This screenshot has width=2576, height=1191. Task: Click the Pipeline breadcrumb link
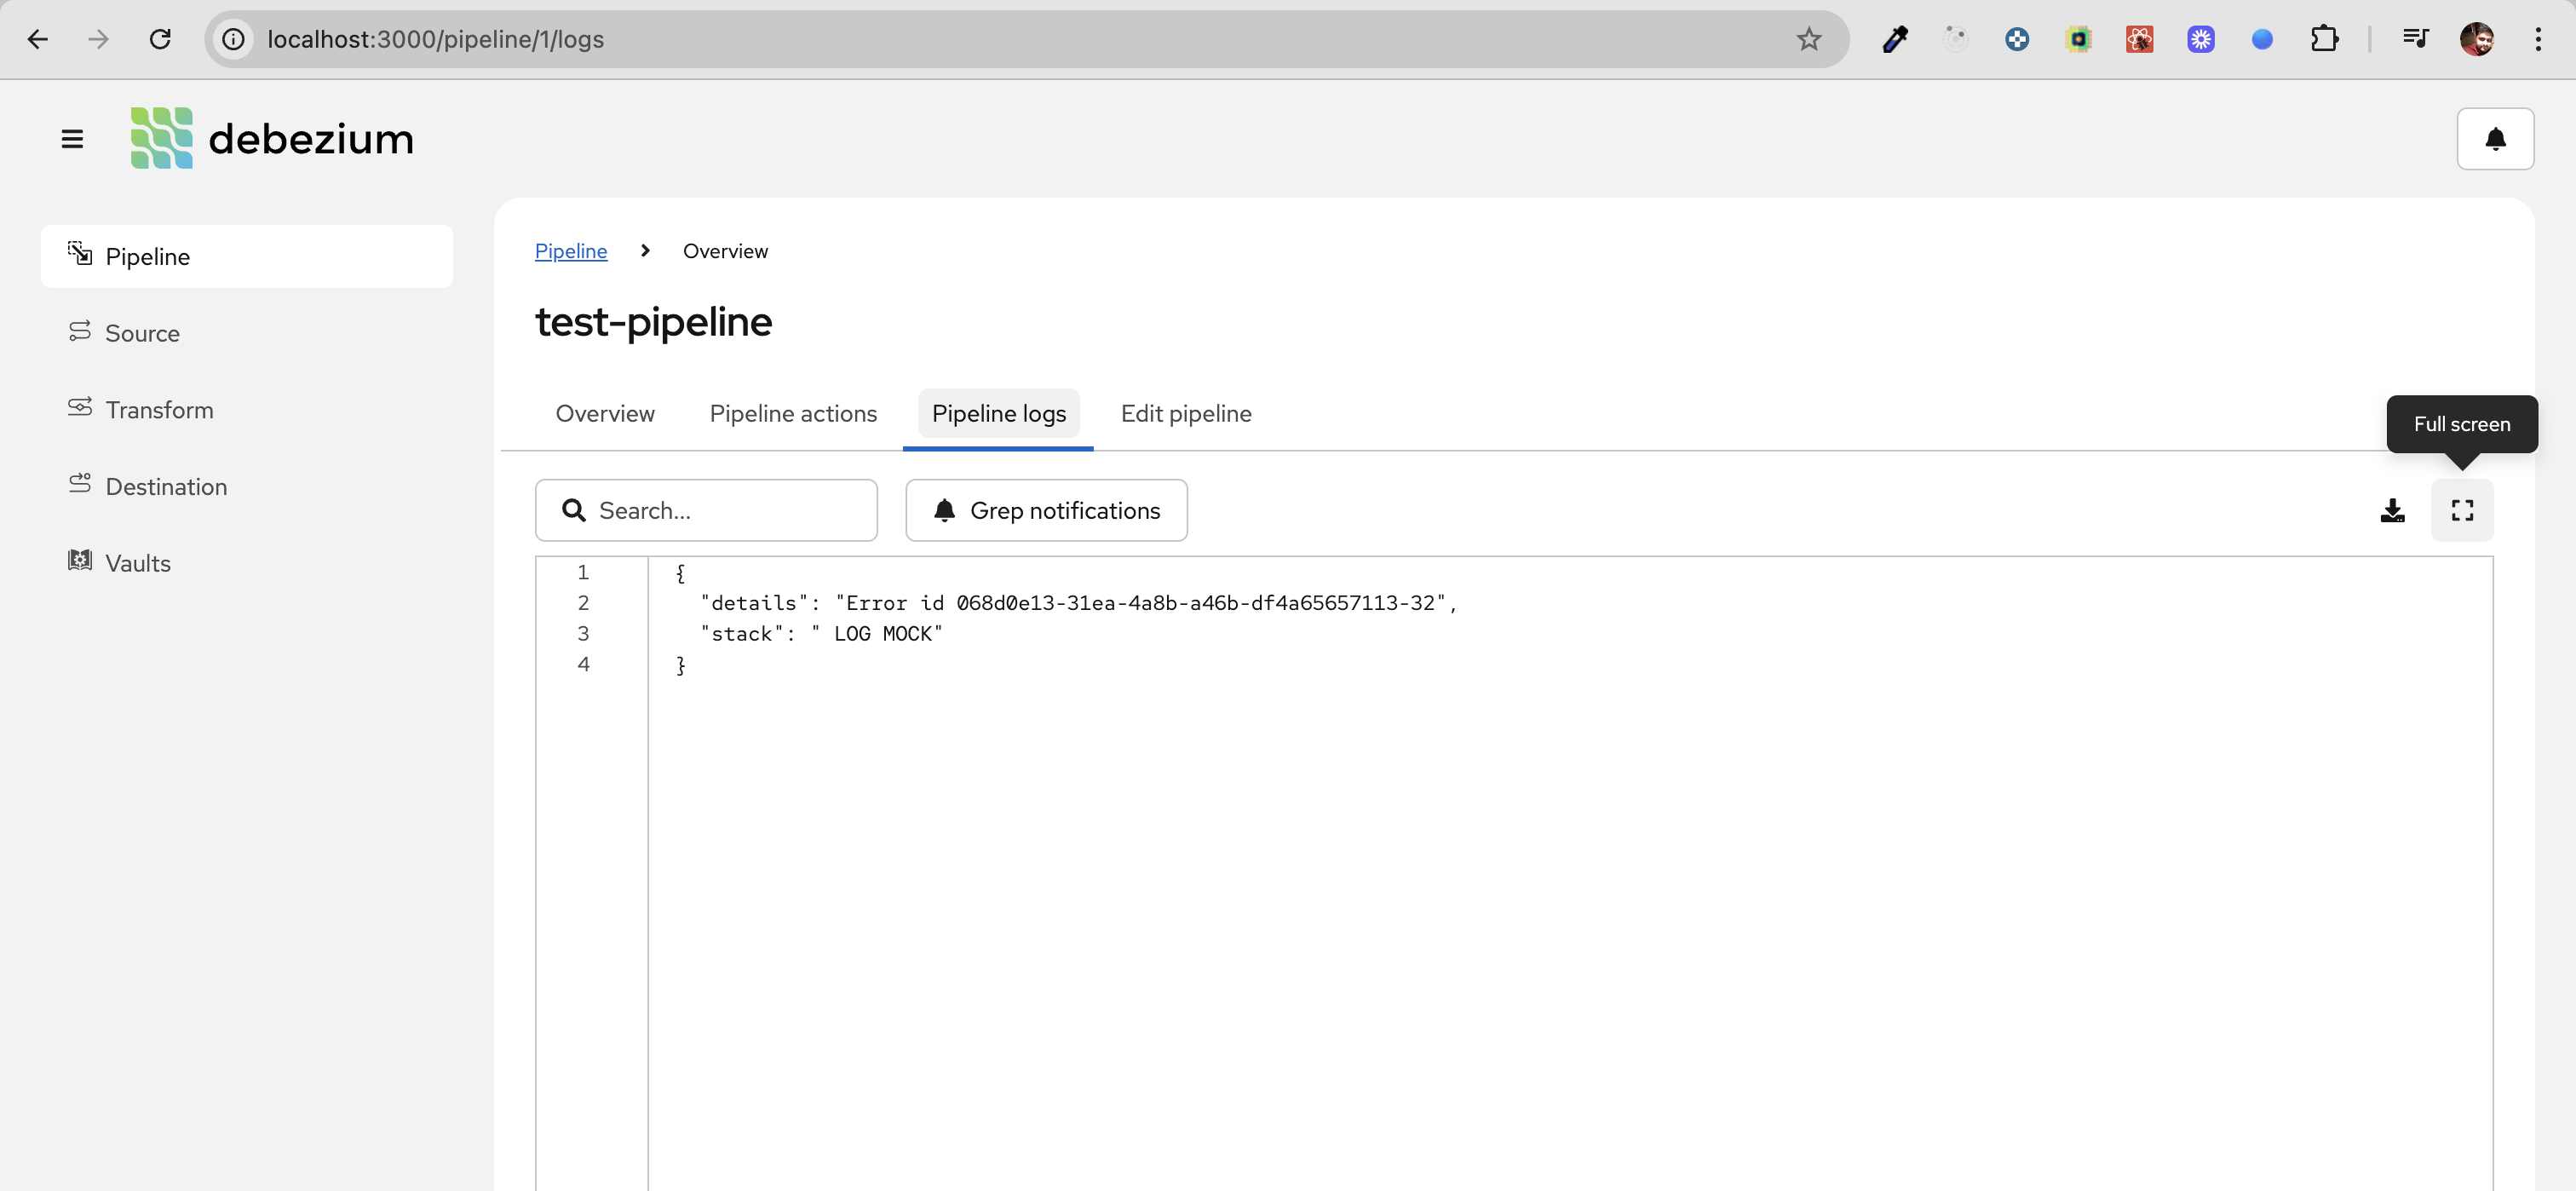coord(570,251)
